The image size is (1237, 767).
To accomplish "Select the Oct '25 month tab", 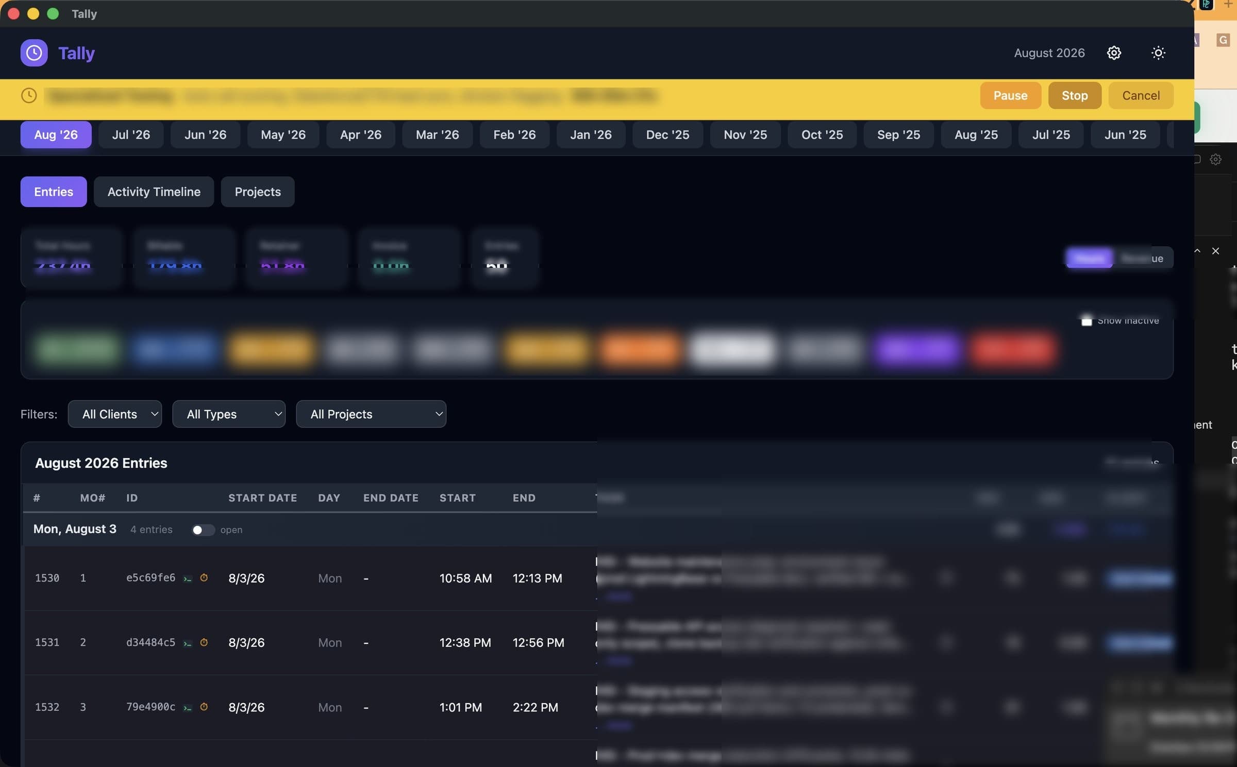I will 822,134.
